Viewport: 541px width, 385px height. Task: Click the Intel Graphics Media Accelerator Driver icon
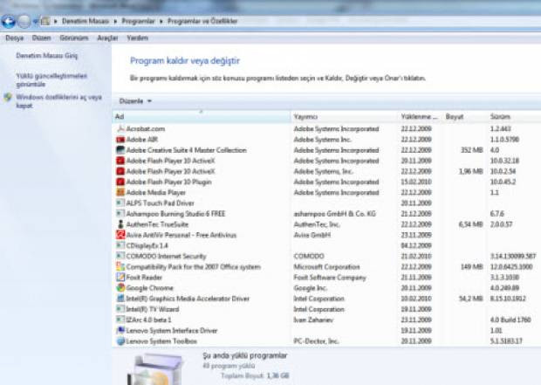[120, 299]
